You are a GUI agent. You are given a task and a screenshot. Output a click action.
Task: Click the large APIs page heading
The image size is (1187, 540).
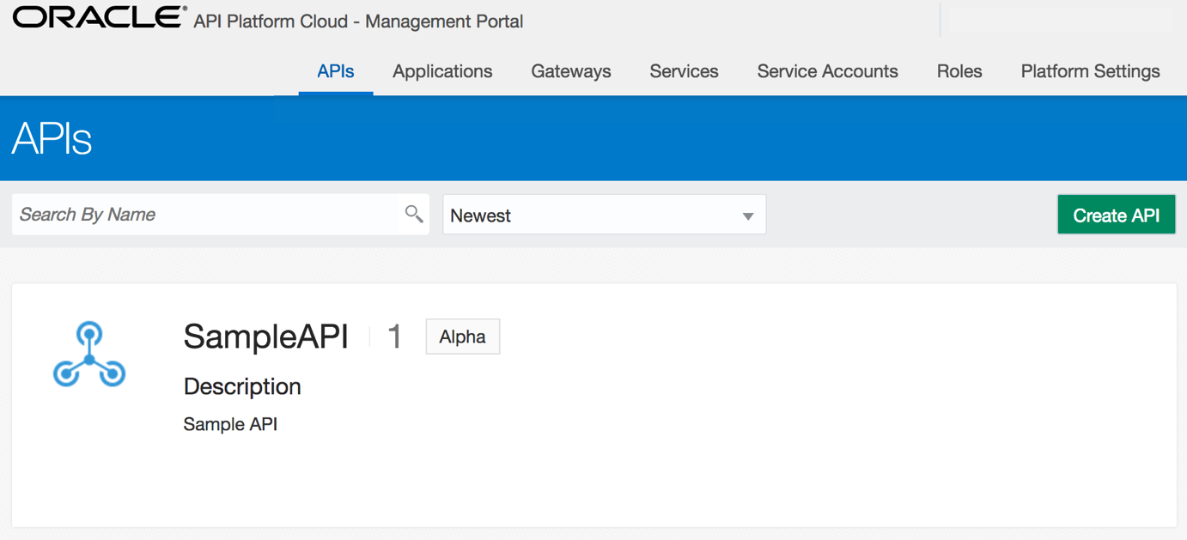point(52,138)
